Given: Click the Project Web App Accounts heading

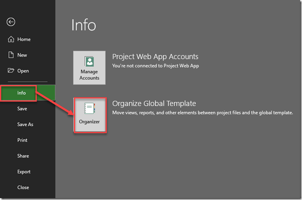Looking at the screenshot, I should 155,57.
